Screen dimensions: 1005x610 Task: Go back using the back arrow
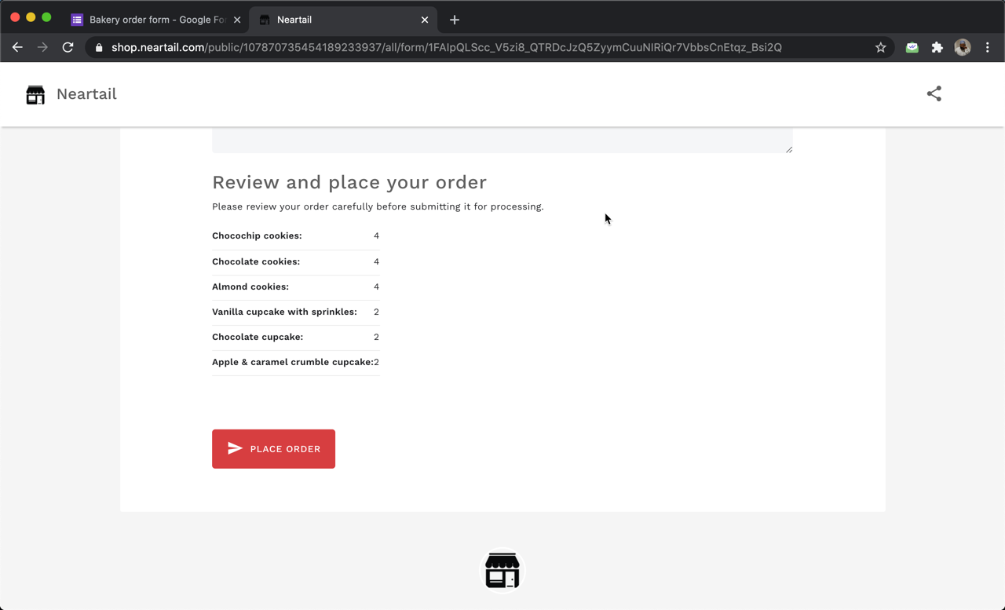point(17,47)
